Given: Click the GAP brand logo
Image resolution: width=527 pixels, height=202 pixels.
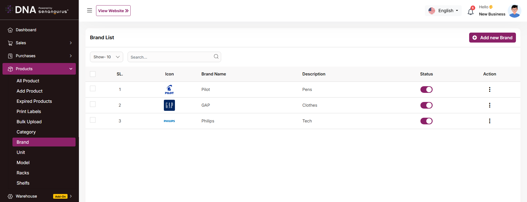Looking at the screenshot, I should pyautogui.click(x=169, y=105).
